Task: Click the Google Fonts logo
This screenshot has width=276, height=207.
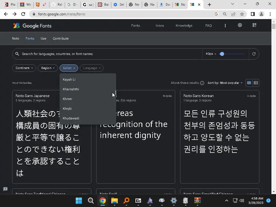Action: click(32, 26)
